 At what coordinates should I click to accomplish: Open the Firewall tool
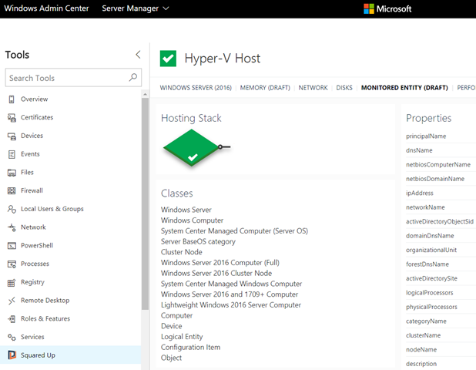pyautogui.click(x=70, y=190)
